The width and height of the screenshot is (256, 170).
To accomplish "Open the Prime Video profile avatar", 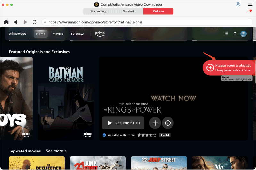I will coord(244,34).
